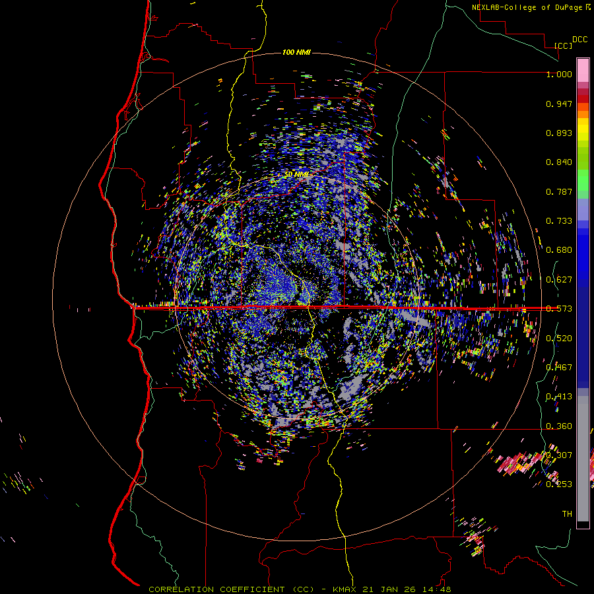Select the 1.000 legend value
The image size is (594, 594).
(x=559, y=74)
